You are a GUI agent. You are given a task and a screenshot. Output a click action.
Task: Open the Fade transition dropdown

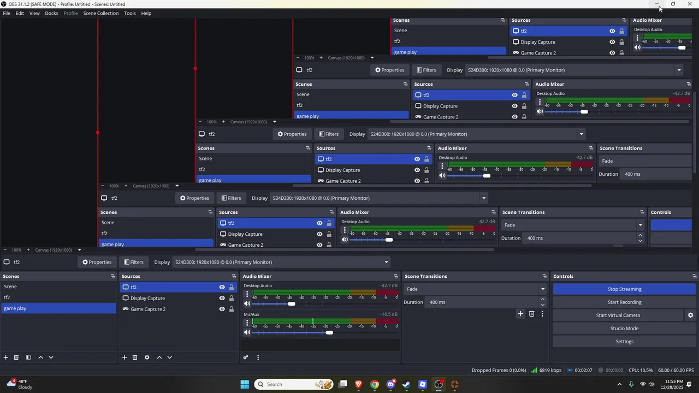[x=475, y=289]
